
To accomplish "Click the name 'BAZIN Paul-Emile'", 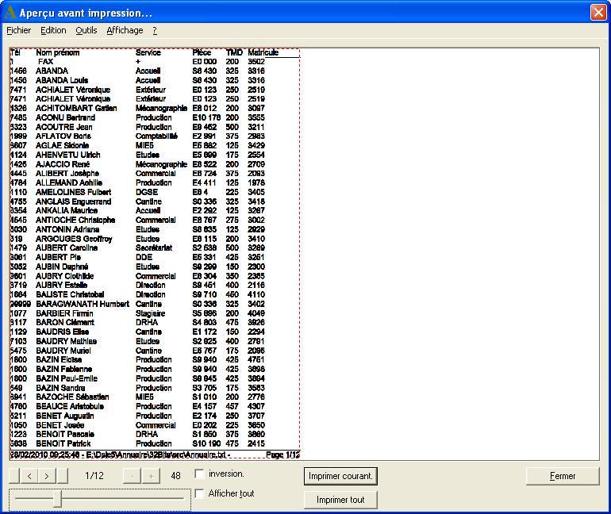I will tap(67, 378).
